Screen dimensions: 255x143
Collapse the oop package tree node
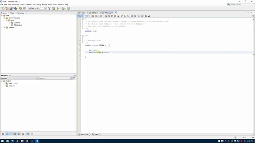[x=7, y=20]
